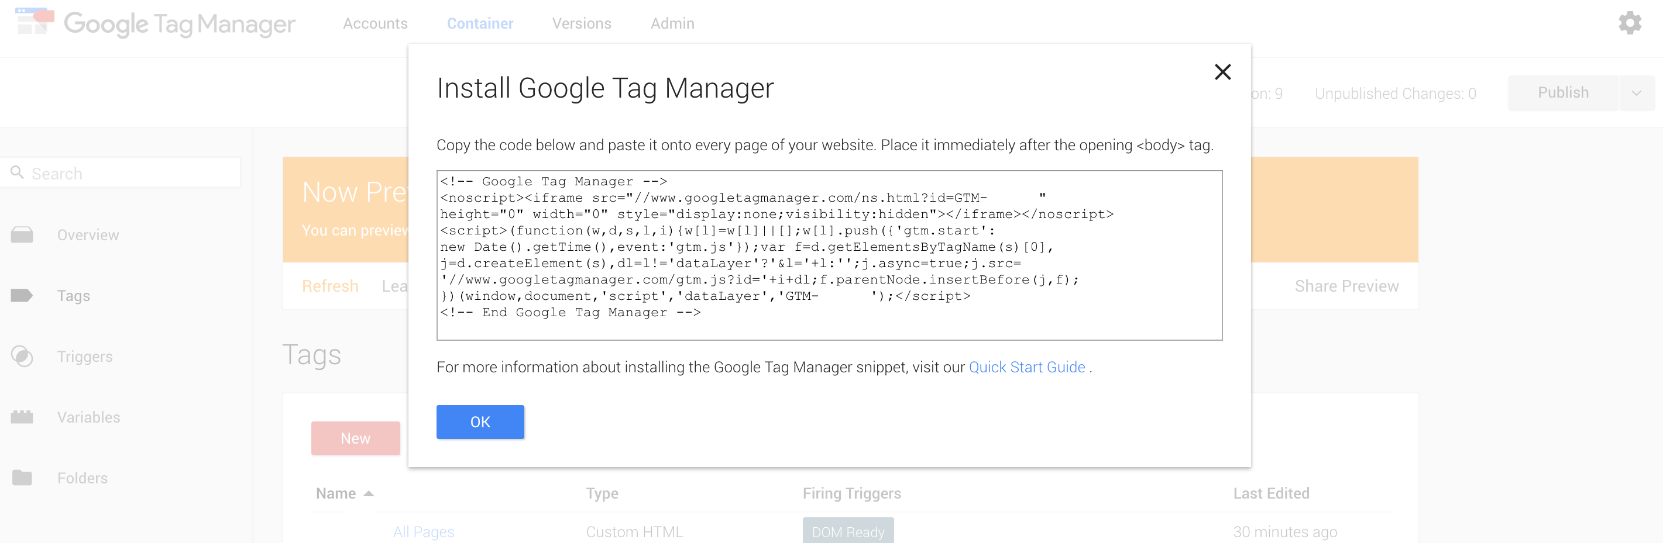Select Tags in the sidebar
The width and height of the screenshot is (1663, 543).
(x=73, y=296)
